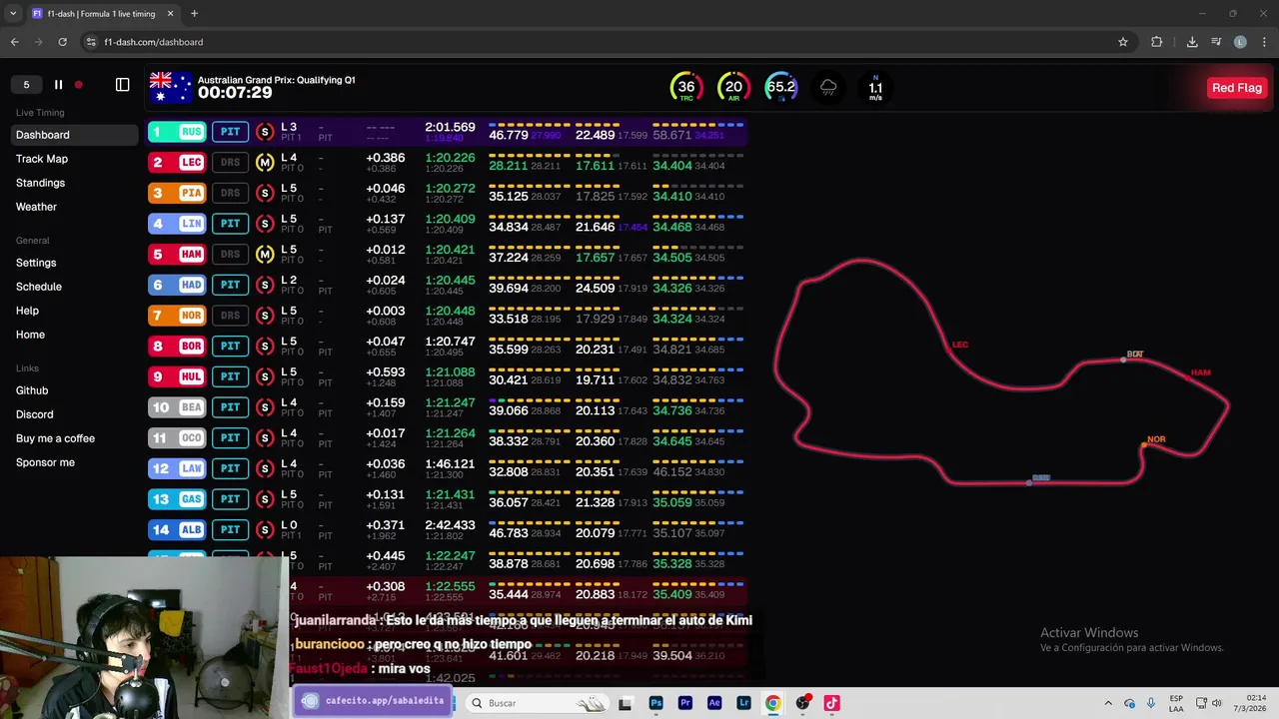Screen dimensions: 1279x719
Task: Click the track temperature gauge 36 TRC
Action: [686, 87]
